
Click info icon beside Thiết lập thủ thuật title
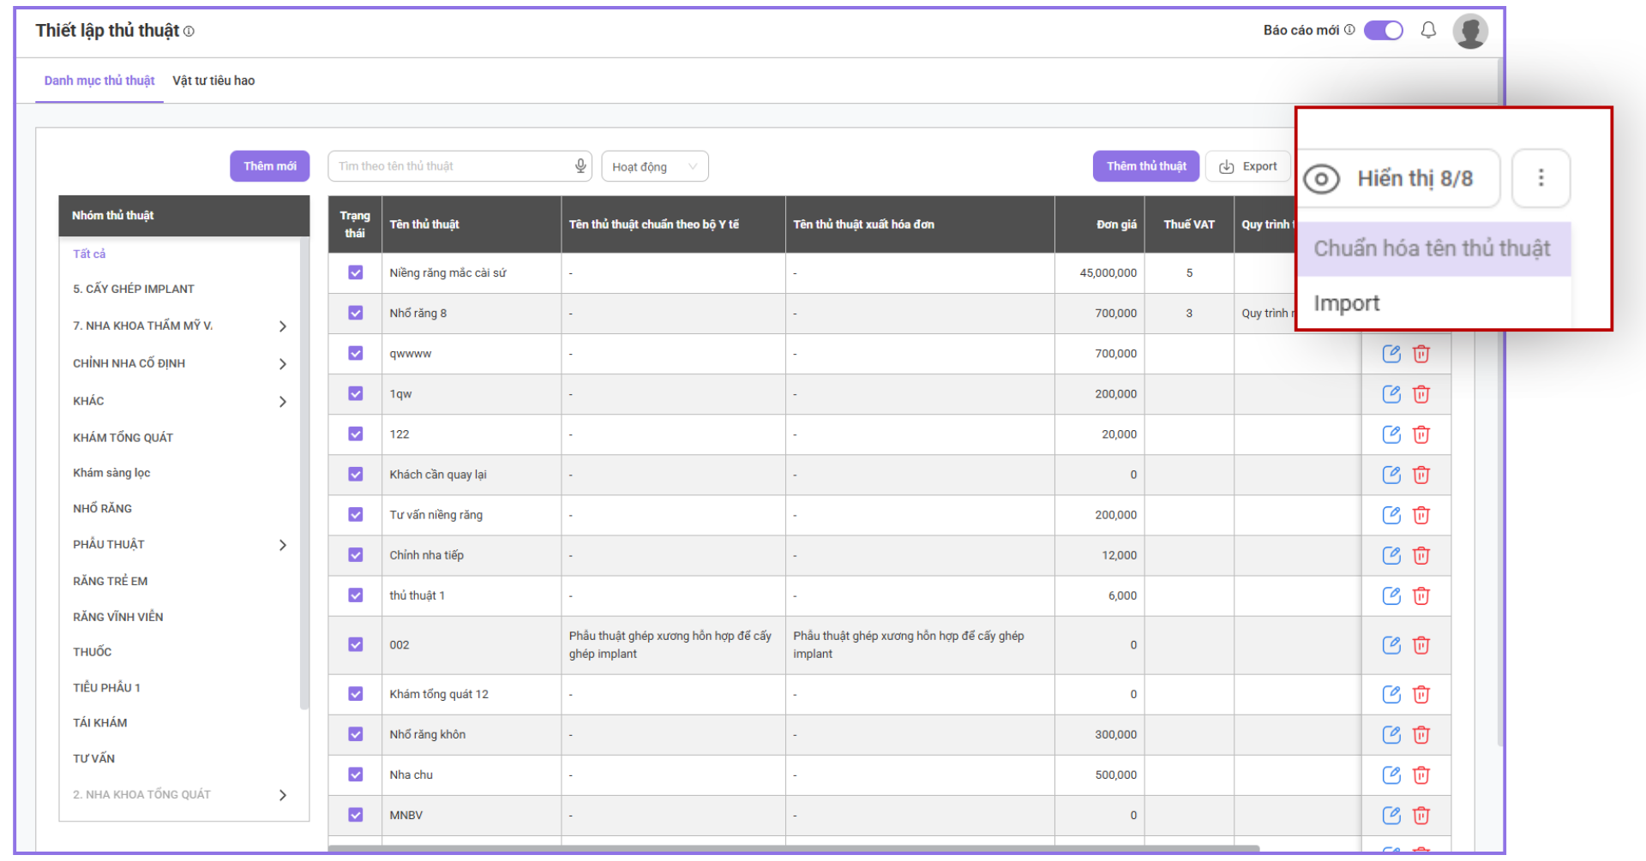(189, 32)
